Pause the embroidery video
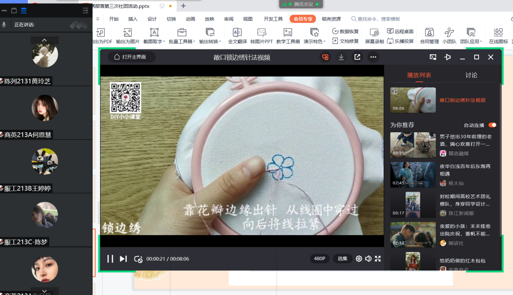This screenshot has height=295, width=513. click(110, 259)
